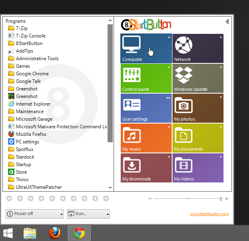This screenshot has height=241, width=249.
Task: Click the tile size slider handle
Action: [x=221, y=199]
